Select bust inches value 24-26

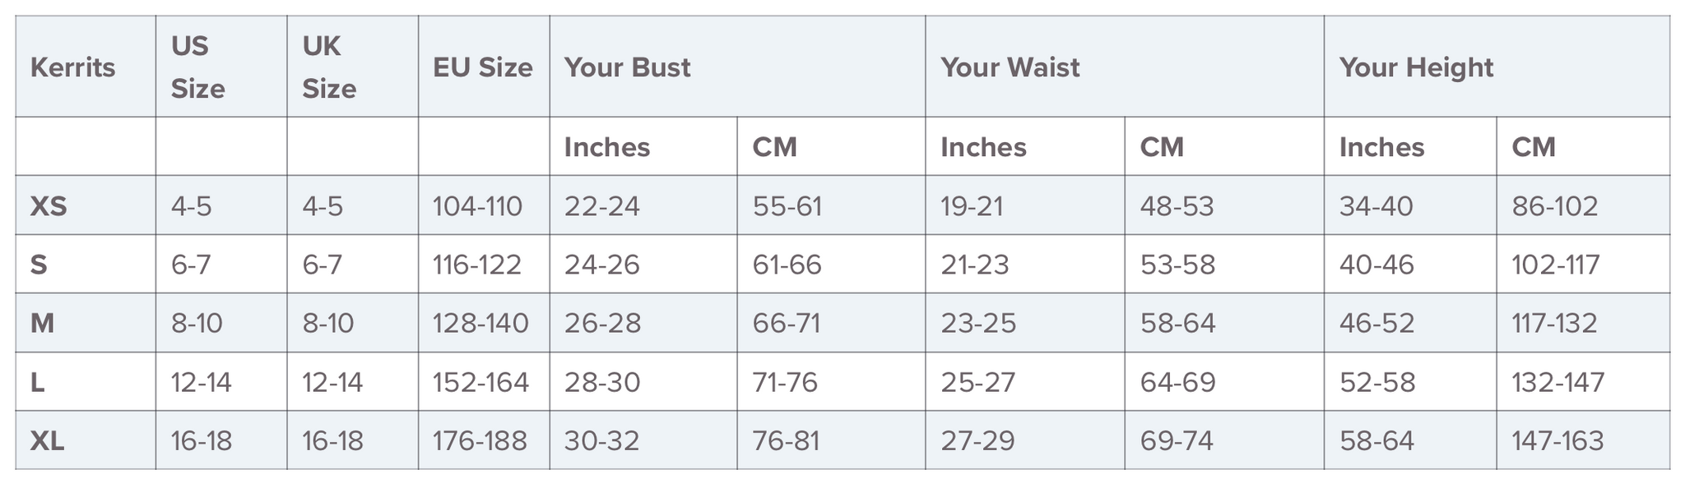point(602,265)
